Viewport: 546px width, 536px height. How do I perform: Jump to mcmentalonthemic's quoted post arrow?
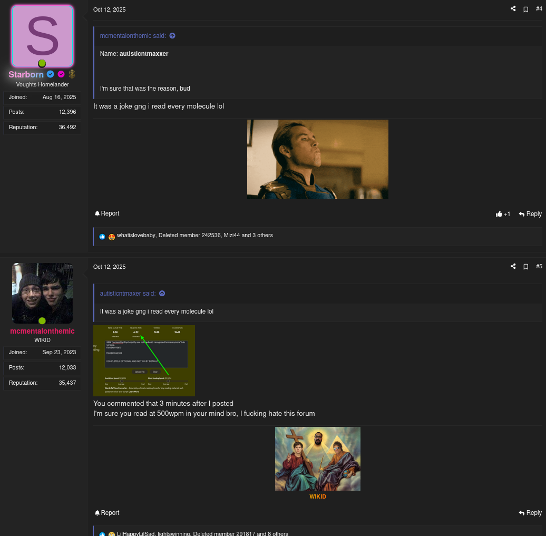[x=172, y=35]
